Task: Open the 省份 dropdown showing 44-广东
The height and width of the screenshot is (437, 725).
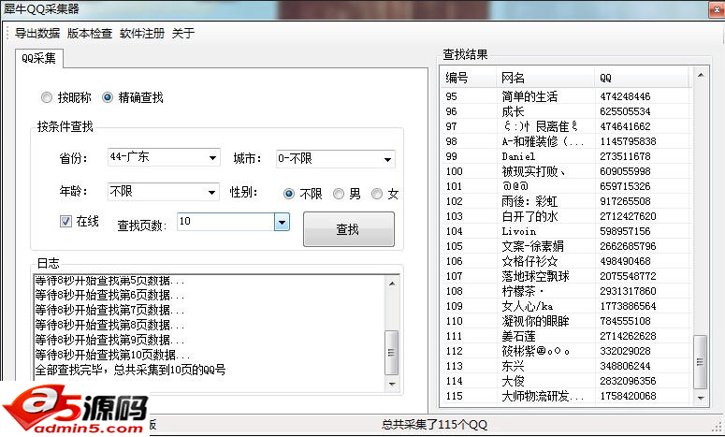Action: [164, 157]
